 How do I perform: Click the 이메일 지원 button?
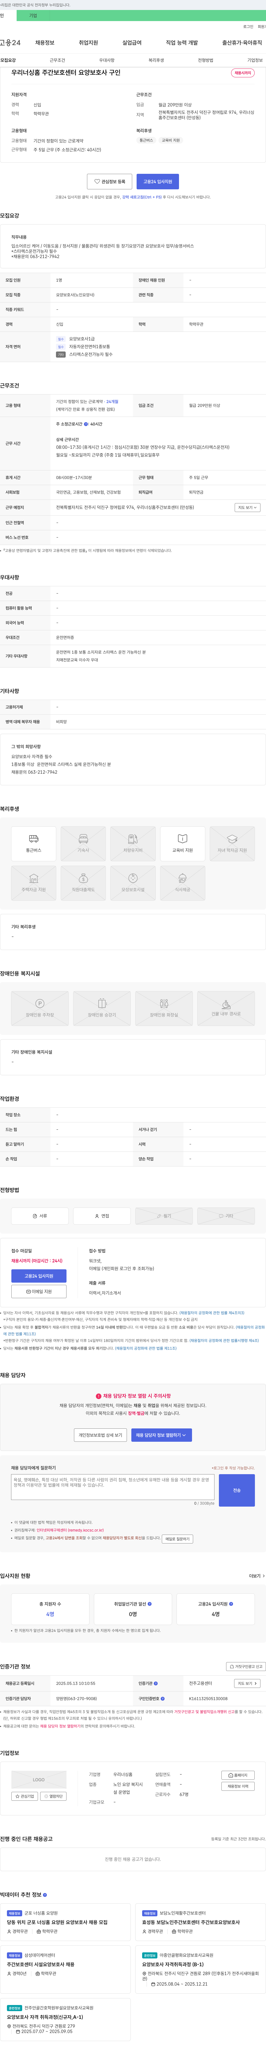[39, 1291]
